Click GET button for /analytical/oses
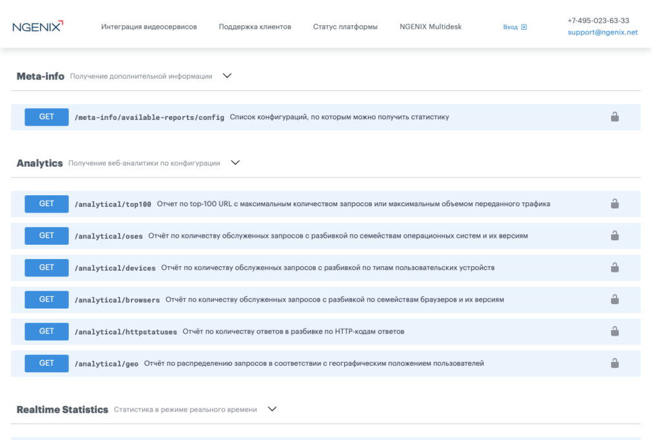660x440 pixels. pos(46,236)
